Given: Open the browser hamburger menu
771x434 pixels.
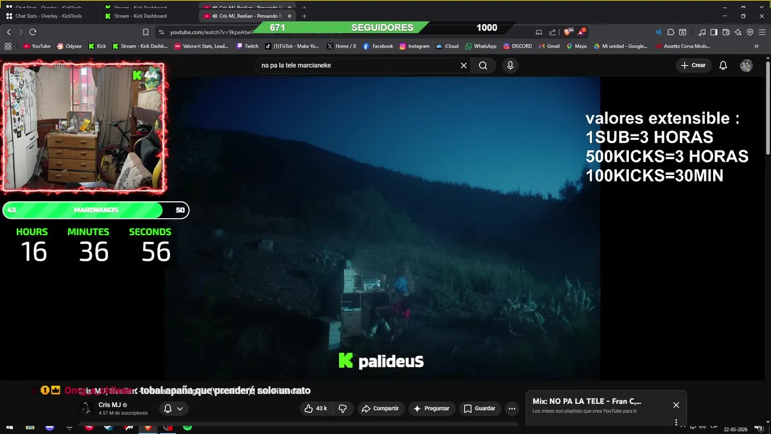Looking at the screenshot, I should click(763, 32).
